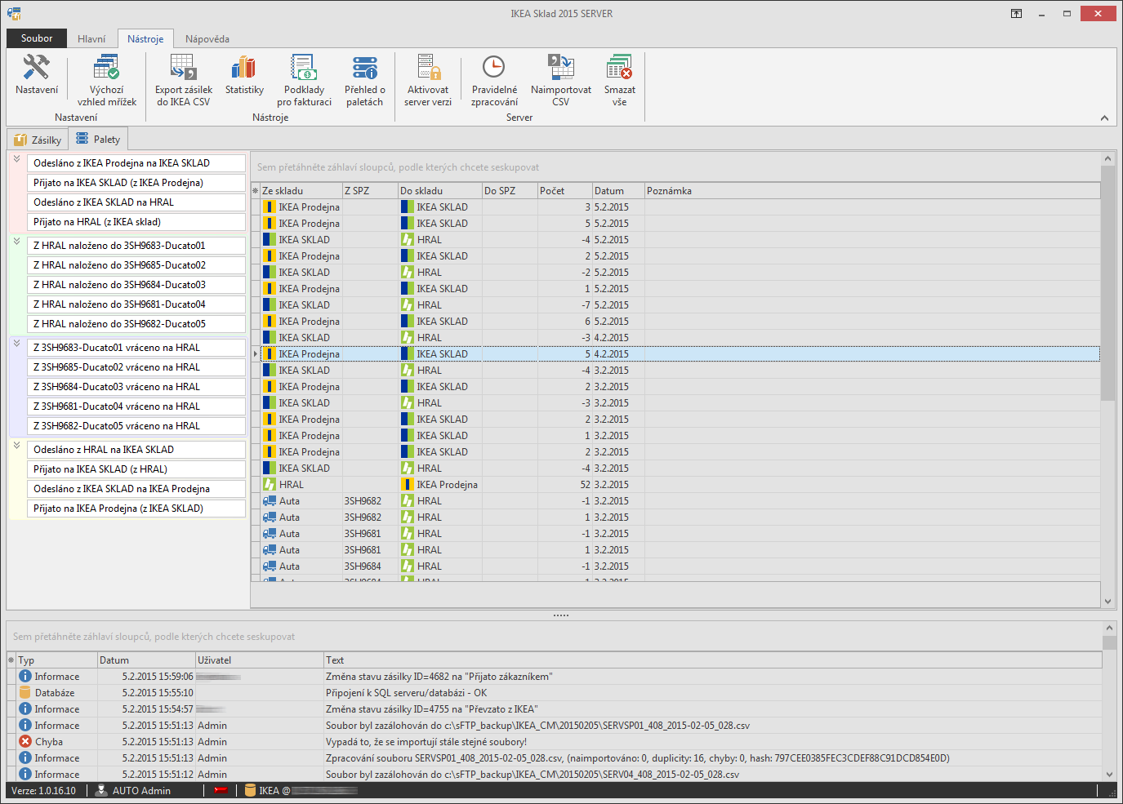Click Verze: 1.0.16.10 in status bar

[x=43, y=791]
